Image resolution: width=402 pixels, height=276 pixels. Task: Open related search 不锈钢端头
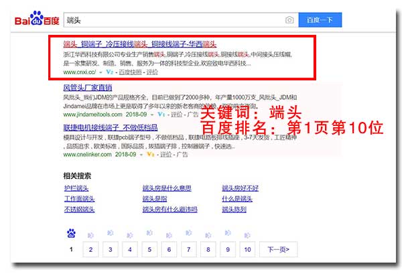pos(80,210)
